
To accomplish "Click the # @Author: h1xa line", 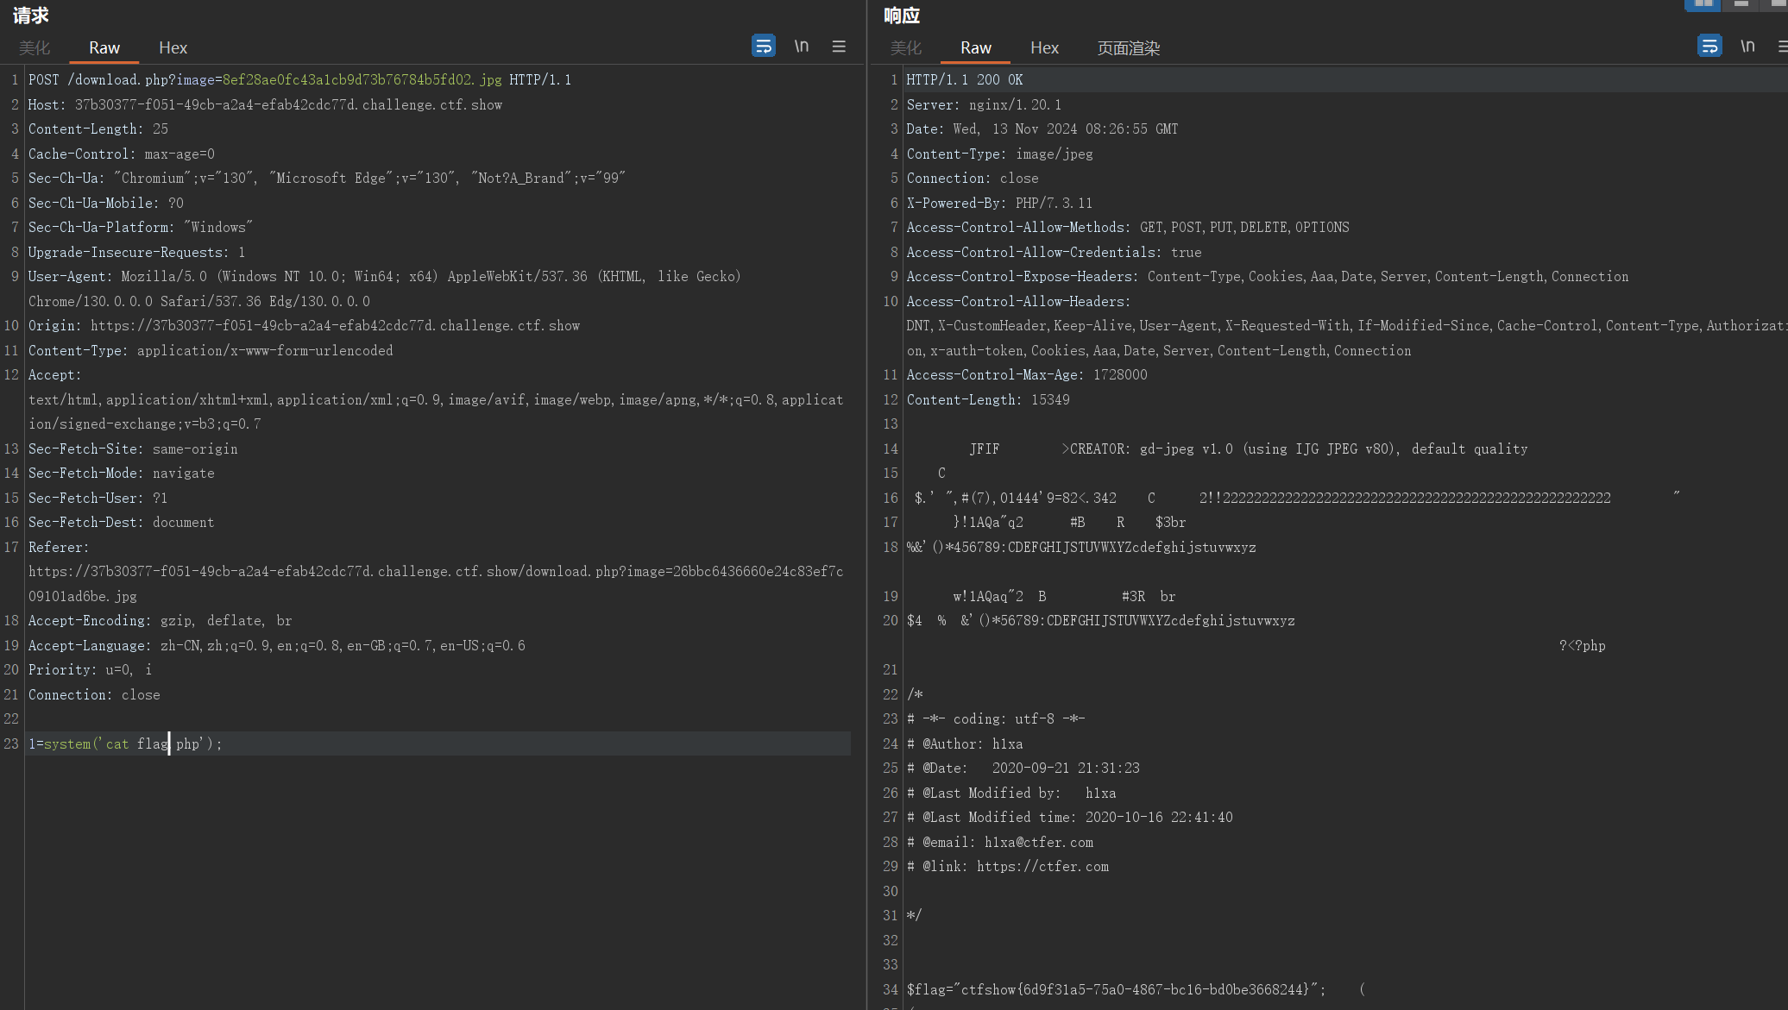I will (x=965, y=744).
